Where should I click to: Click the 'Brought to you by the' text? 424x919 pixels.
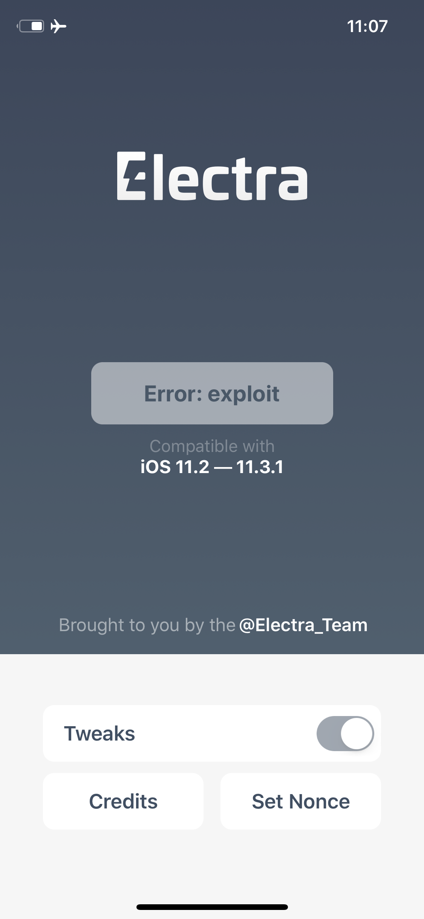pos(147,625)
